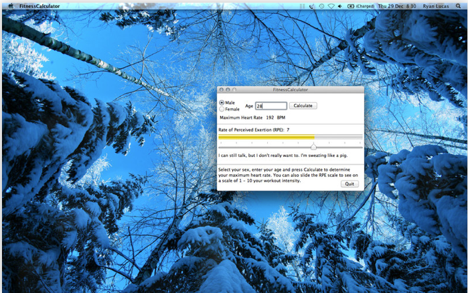Open the battery Charged status icon
468x293 pixels.
pyautogui.click(x=361, y=6)
